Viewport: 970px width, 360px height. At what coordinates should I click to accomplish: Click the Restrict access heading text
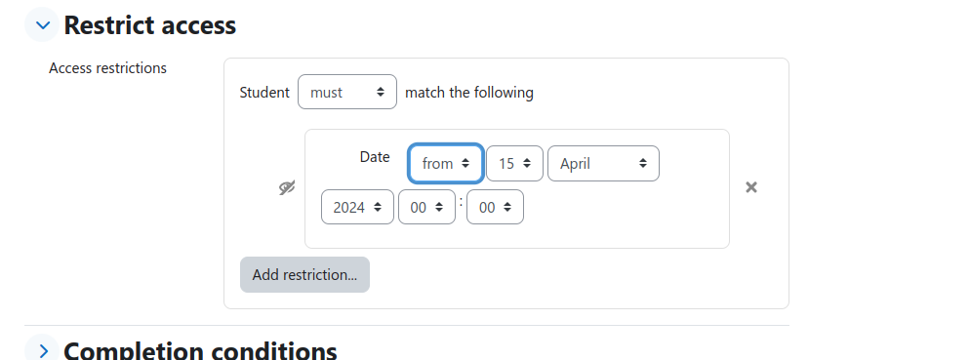click(149, 25)
